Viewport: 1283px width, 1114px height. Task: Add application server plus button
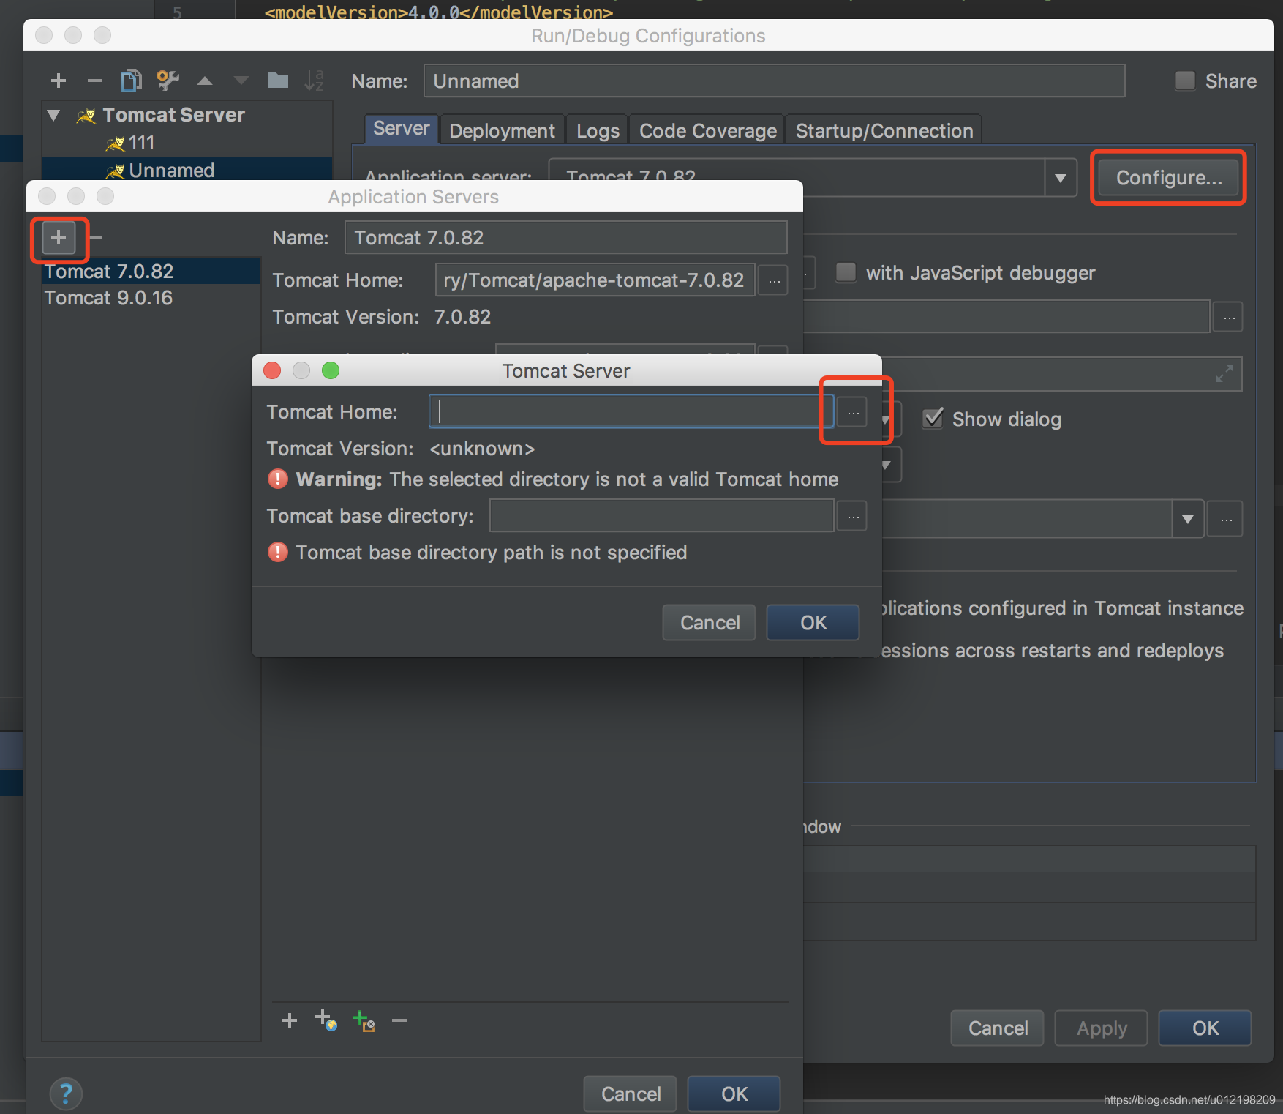59,237
